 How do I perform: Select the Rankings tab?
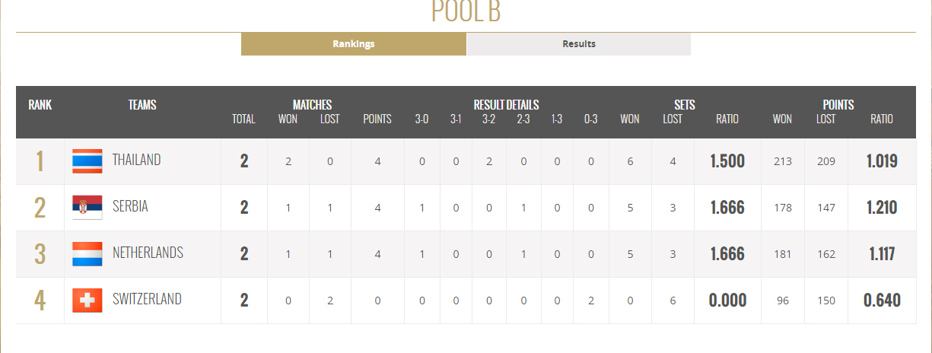pos(354,44)
